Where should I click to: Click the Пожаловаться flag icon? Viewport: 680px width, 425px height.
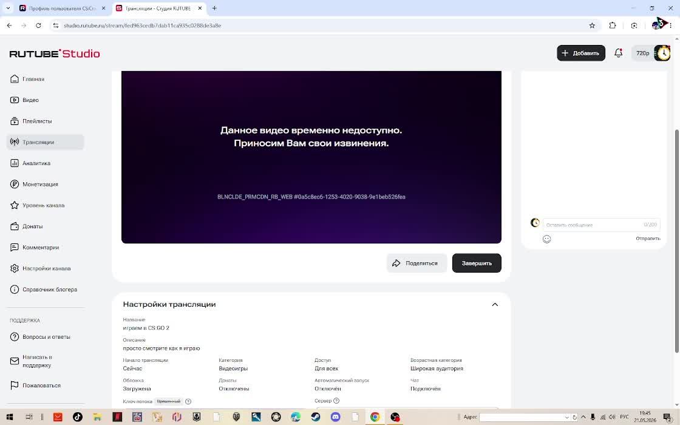click(x=15, y=385)
